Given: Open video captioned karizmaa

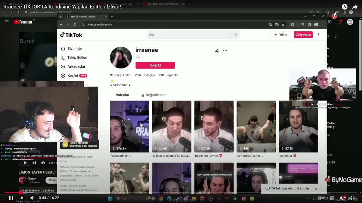Looking at the screenshot, I should tap(298, 127).
